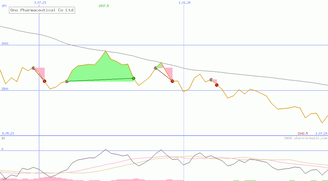
Task: Click the 1.01.24 date label
Action: point(185,3)
